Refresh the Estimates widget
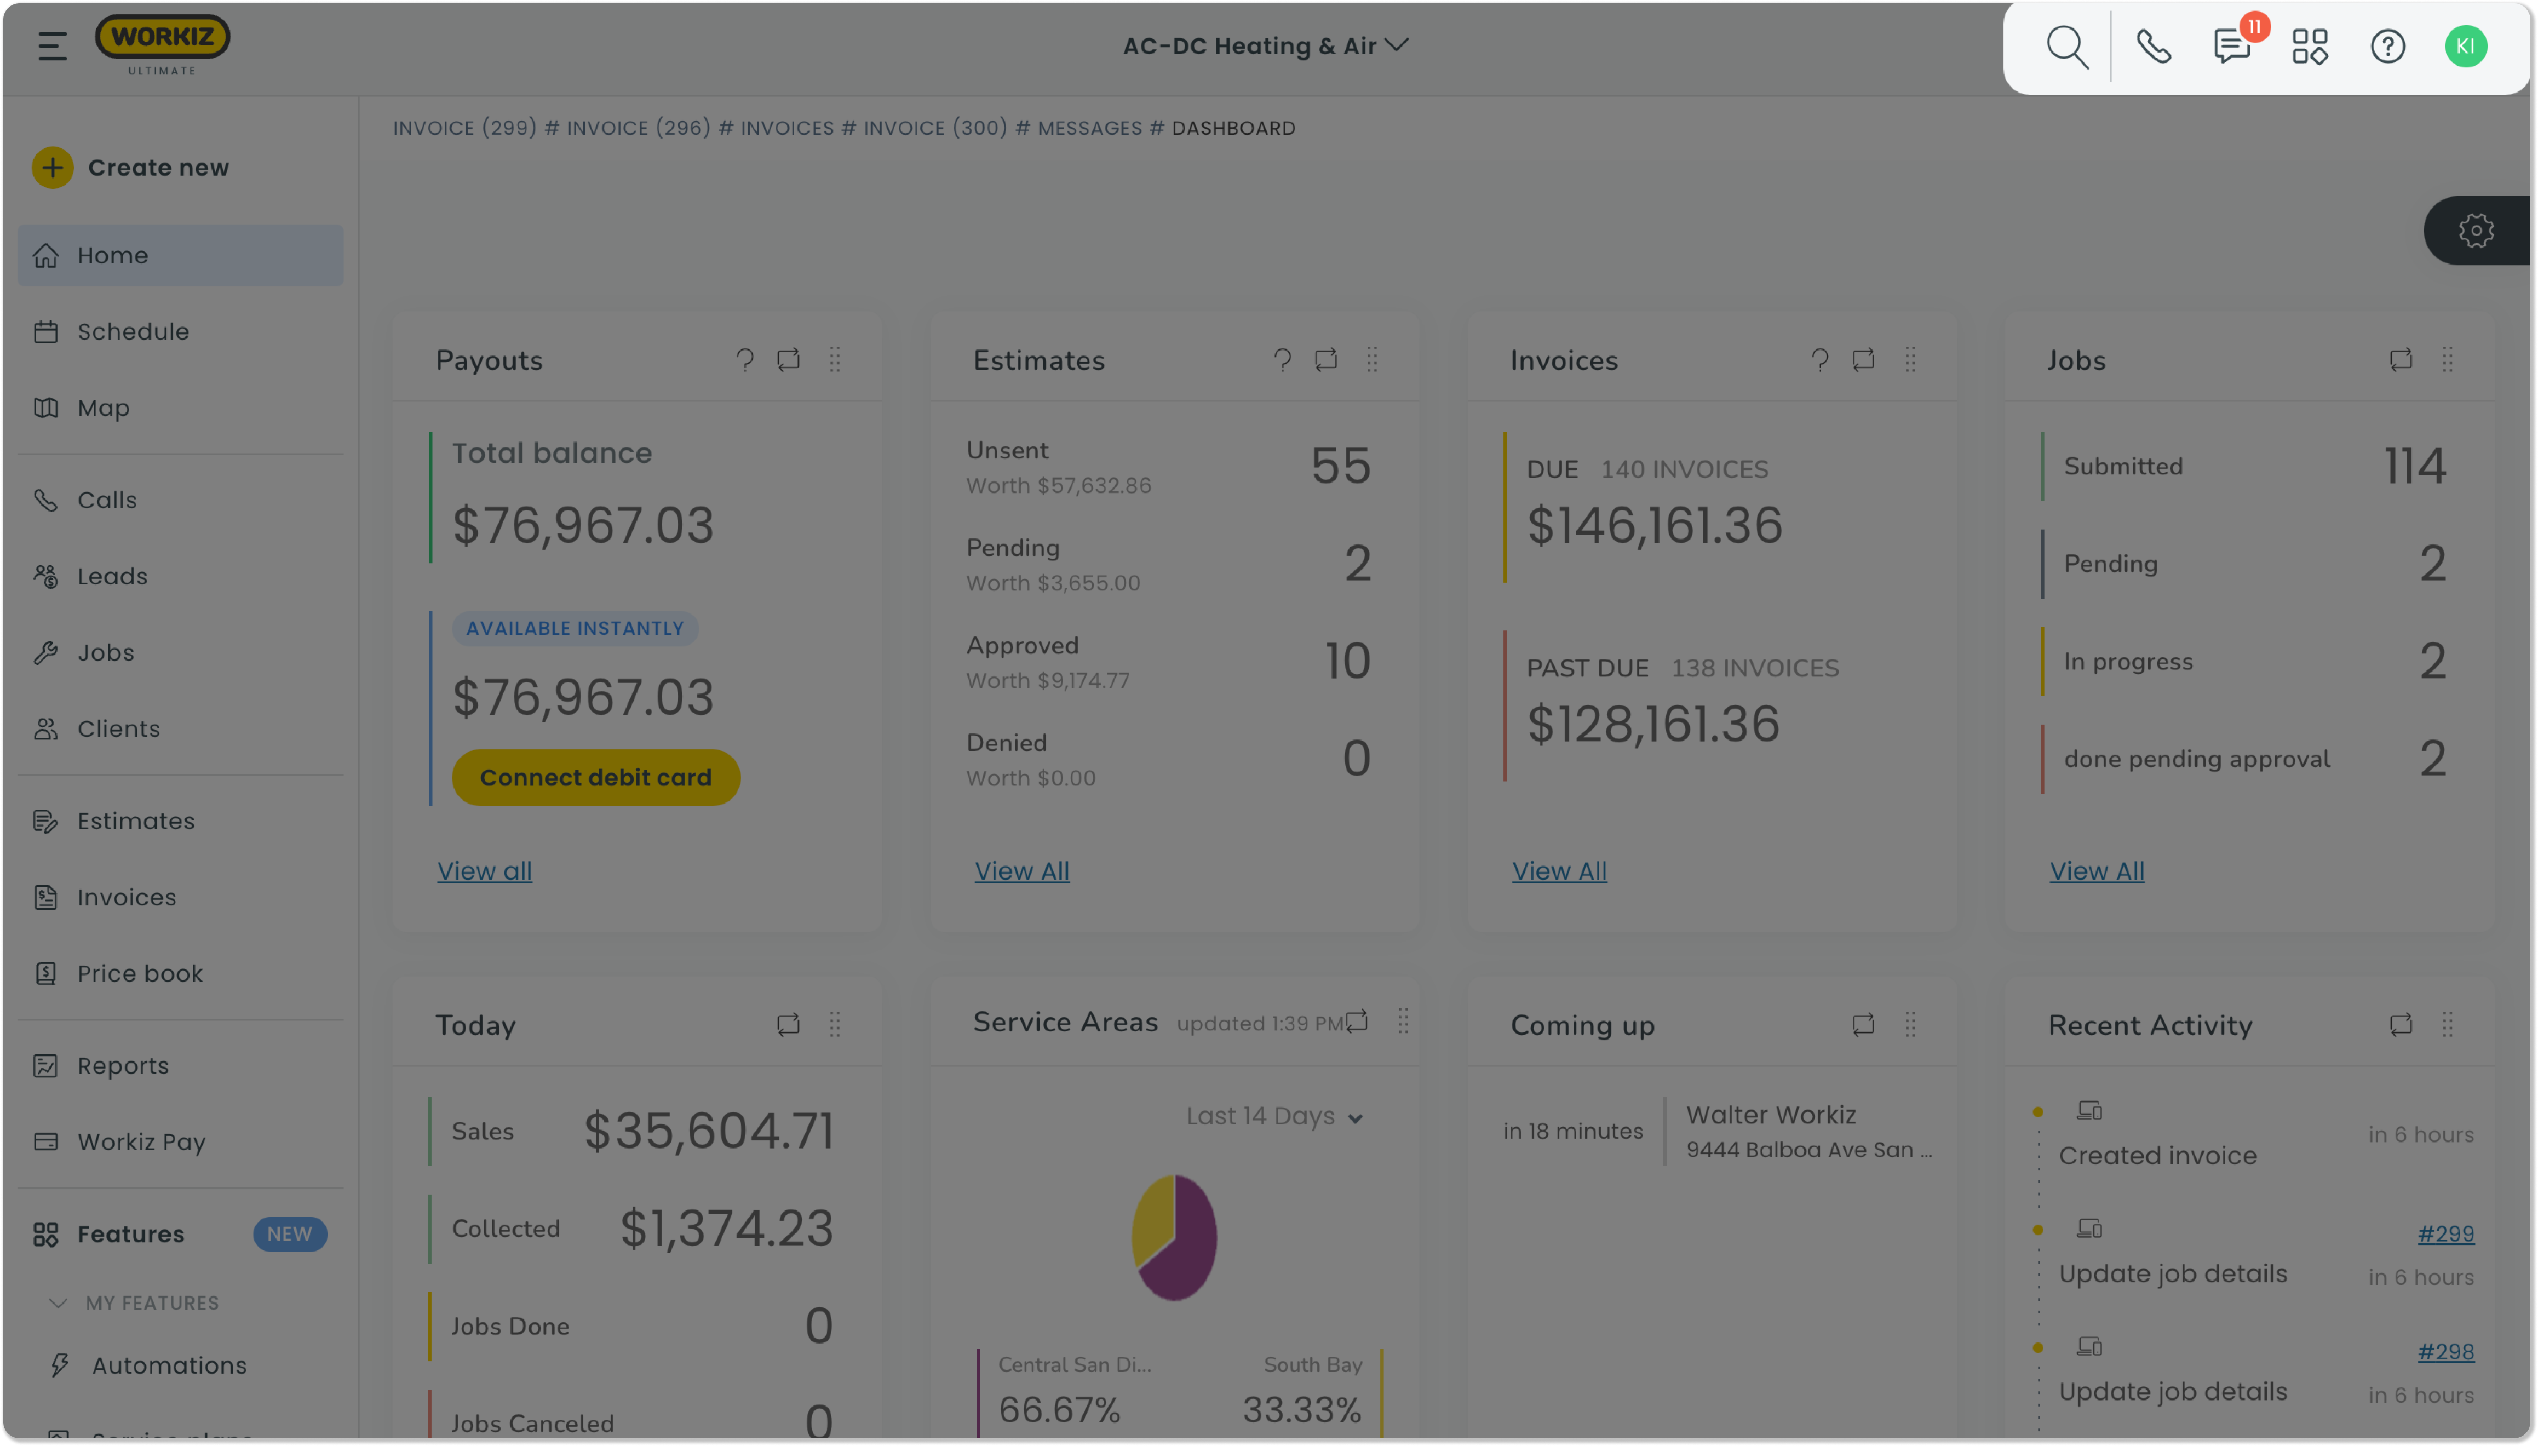Viewport: 2538px width, 1446px height. [x=1327, y=359]
